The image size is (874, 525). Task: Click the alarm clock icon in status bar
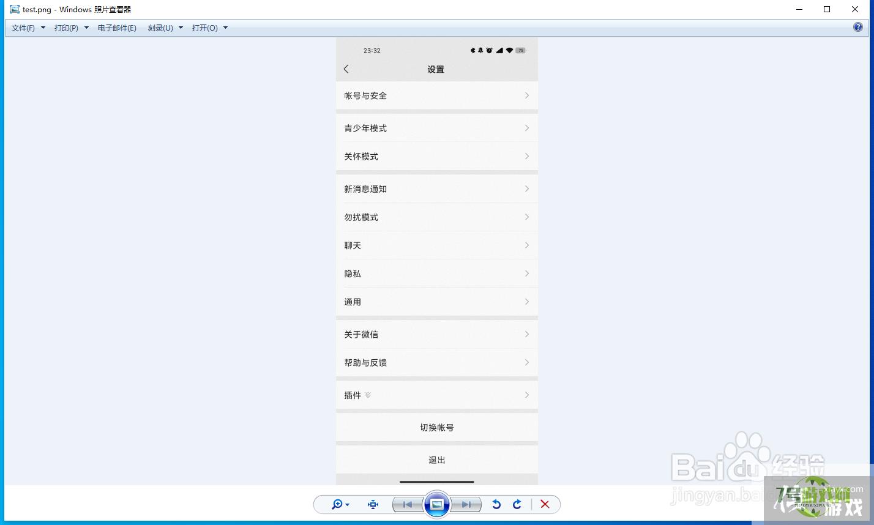(489, 50)
